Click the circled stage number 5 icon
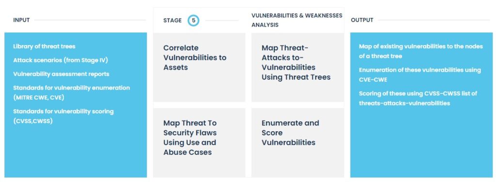496x182 pixels. coord(193,20)
